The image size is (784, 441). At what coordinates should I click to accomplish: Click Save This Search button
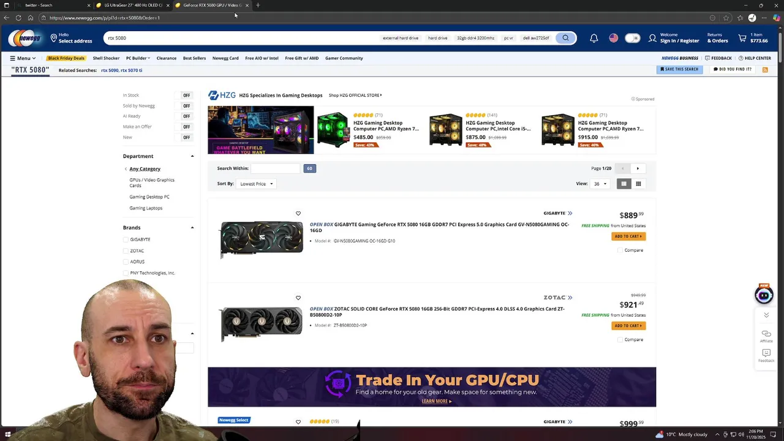click(680, 69)
